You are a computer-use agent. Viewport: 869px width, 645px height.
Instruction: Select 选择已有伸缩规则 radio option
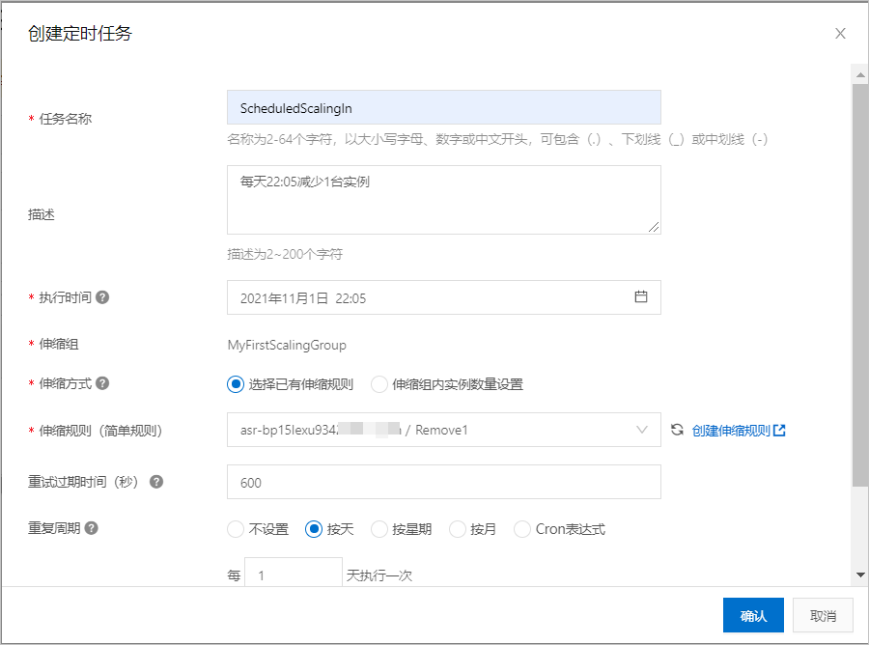(x=236, y=384)
